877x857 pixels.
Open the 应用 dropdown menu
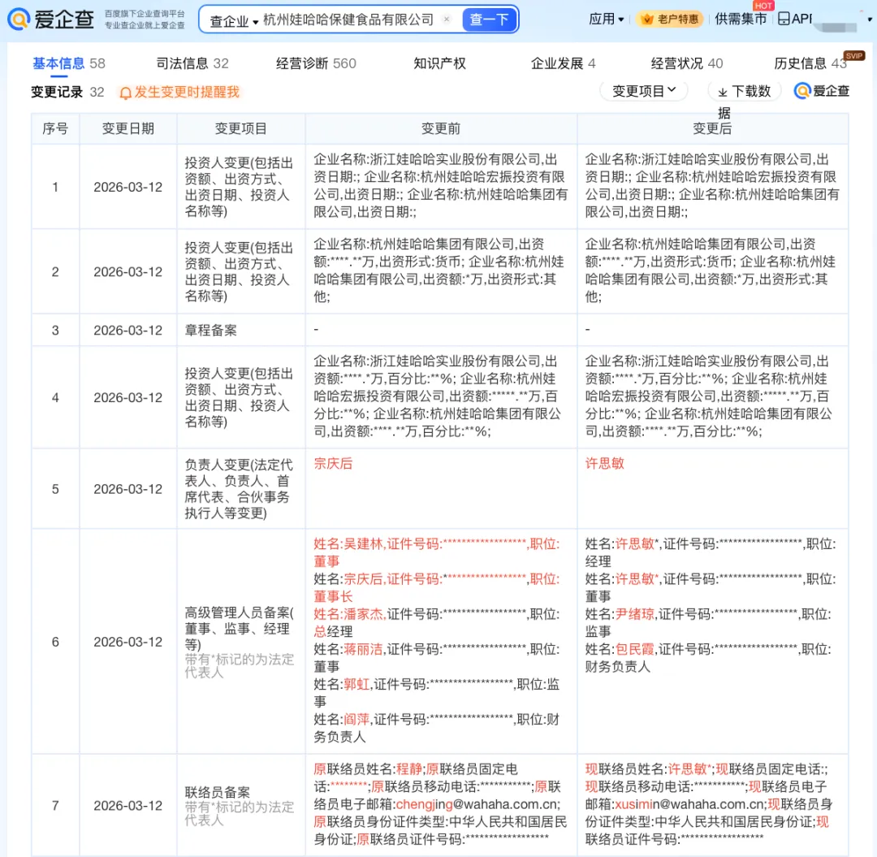tap(607, 19)
